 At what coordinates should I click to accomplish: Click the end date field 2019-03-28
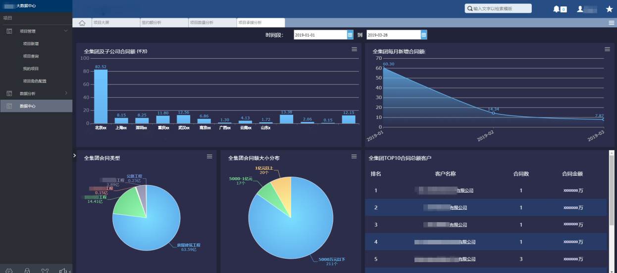point(394,35)
